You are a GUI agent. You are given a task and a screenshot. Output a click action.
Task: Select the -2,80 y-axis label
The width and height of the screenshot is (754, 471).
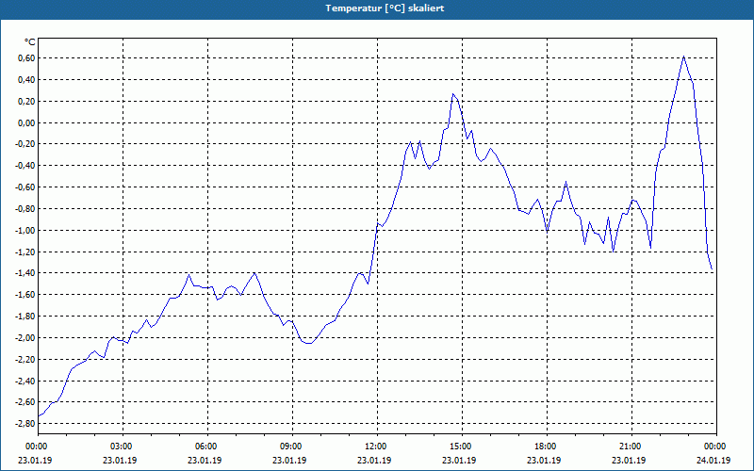tap(25, 424)
